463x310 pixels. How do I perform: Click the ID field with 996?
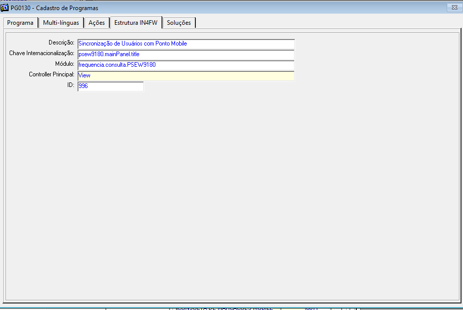pyautogui.click(x=110, y=86)
